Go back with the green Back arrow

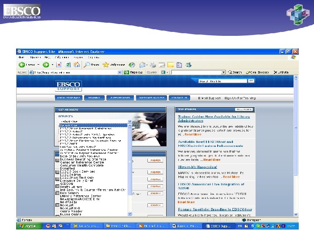pos(22,65)
